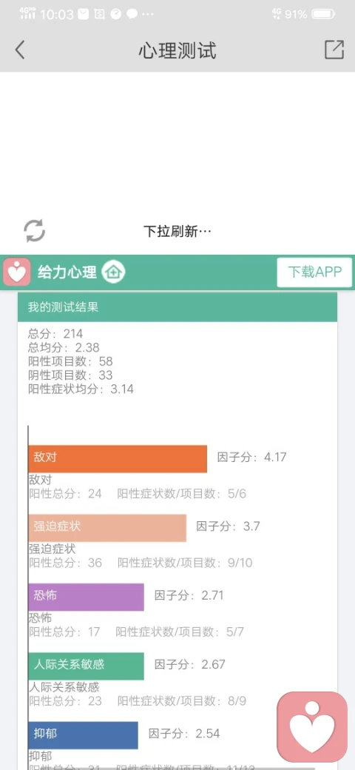The width and height of the screenshot is (355, 770).
Task: Tap the chat bubble in status bar
Action: (132, 14)
